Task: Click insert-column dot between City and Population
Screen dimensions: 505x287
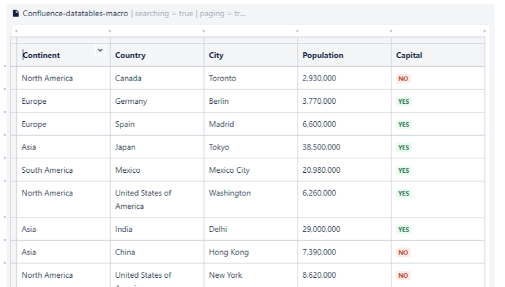Action: 297,31
